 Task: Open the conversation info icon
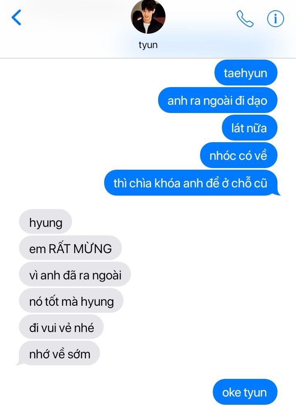[x=275, y=18]
